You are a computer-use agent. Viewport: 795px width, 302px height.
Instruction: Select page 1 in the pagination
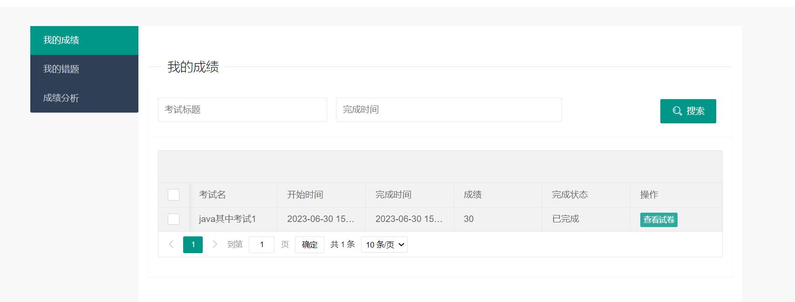[193, 245]
